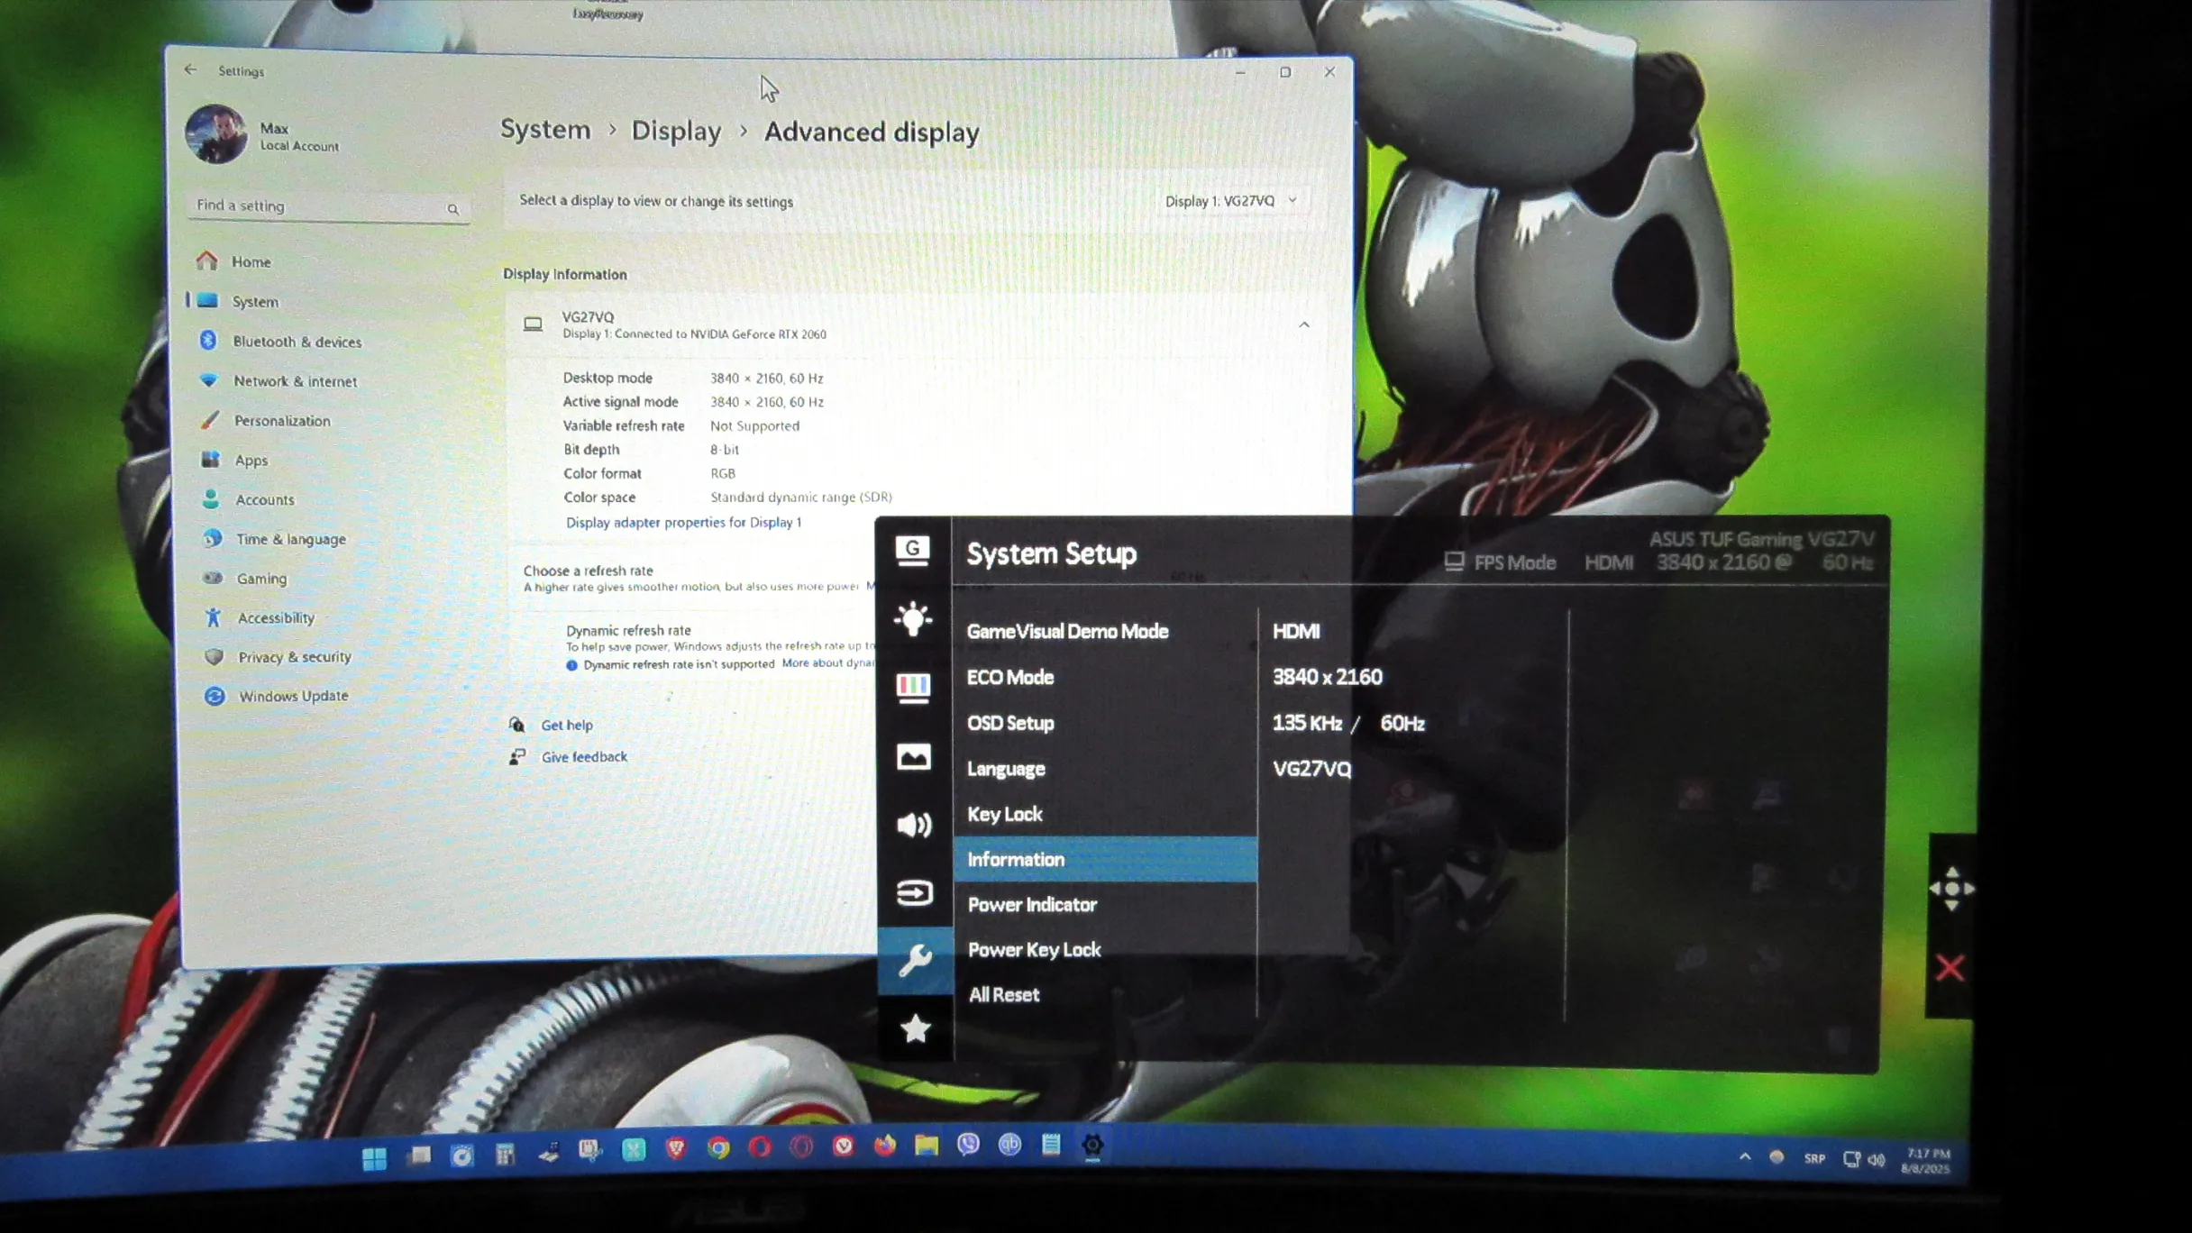The height and width of the screenshot is (1233, 2192).
Task: Open the network tray icon
Action: [1851, 1160]
